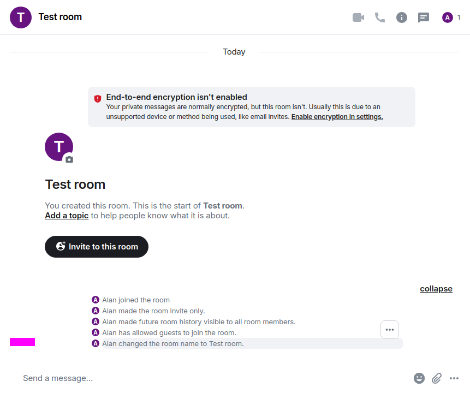Click the room avatar in header
470x393 pixels.
(x=21, y=17)
